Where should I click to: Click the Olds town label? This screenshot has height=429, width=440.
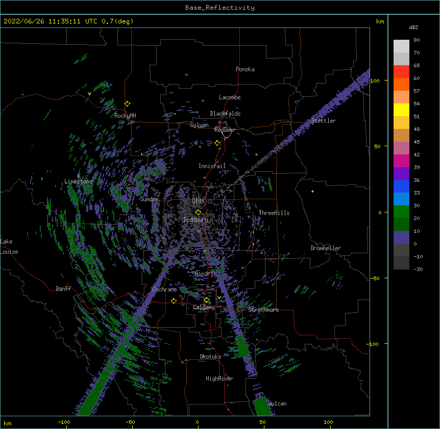point(198,201)
